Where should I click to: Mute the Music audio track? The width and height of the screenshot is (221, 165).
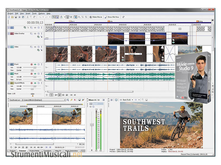(38, 74)
